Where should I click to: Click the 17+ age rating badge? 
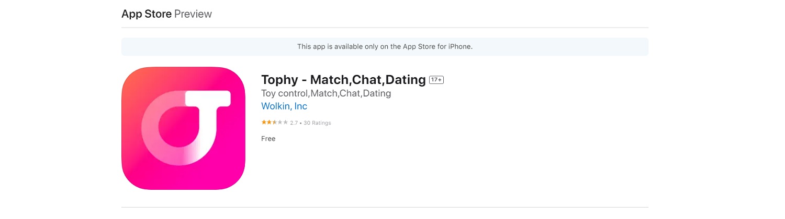[x=436, y=80]
